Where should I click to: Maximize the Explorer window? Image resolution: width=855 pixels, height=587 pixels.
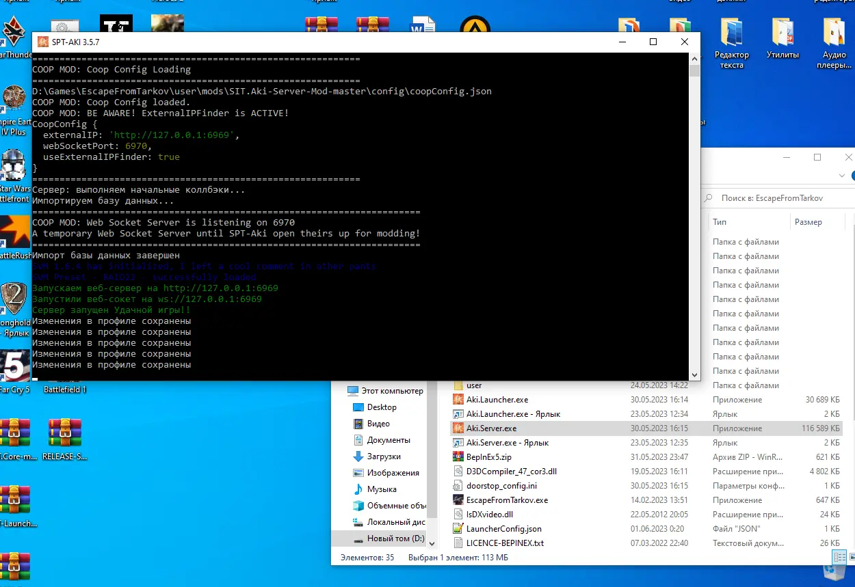point(817,157)
